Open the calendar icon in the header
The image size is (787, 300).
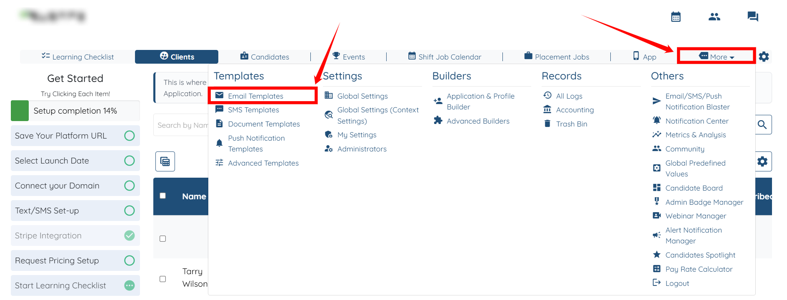[676, 17]
